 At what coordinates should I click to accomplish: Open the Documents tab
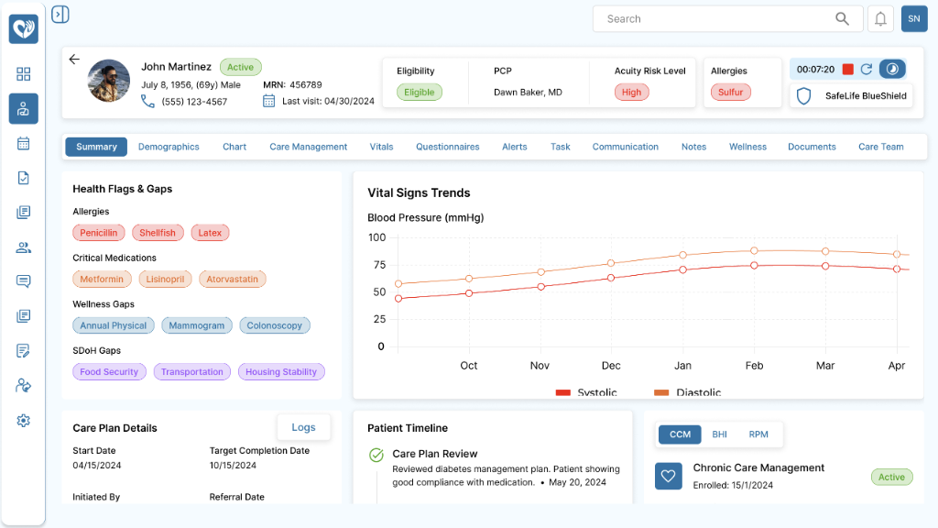pos(812,147)
